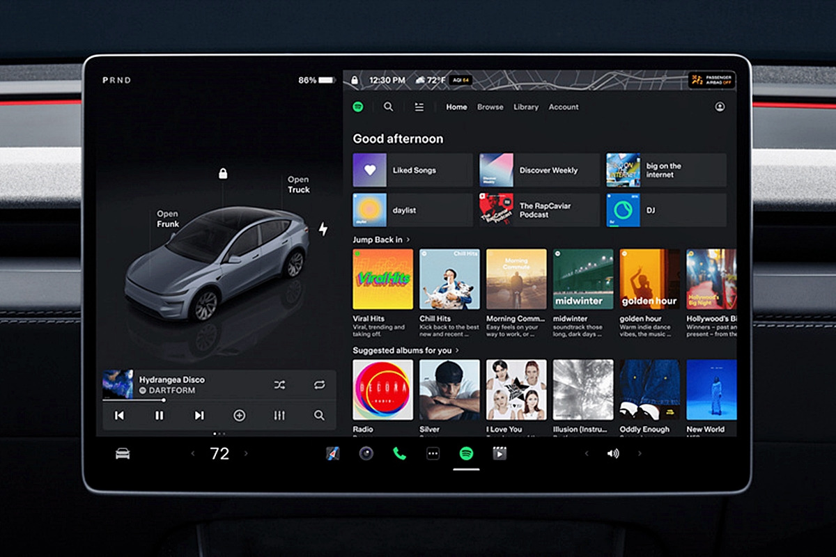Viewport: 836px width, 557px height.
Task: Switch to the Account tab
Action: tap(564, 107)
